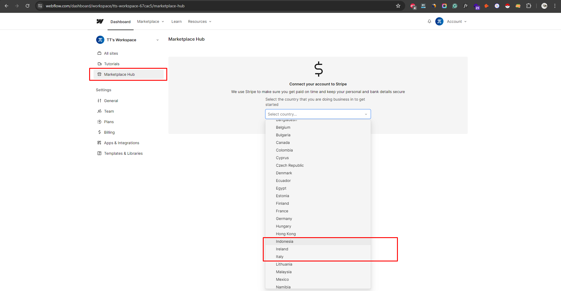
Task: Switch to the Dashboard tab
Action: click(x=120, y=22)
